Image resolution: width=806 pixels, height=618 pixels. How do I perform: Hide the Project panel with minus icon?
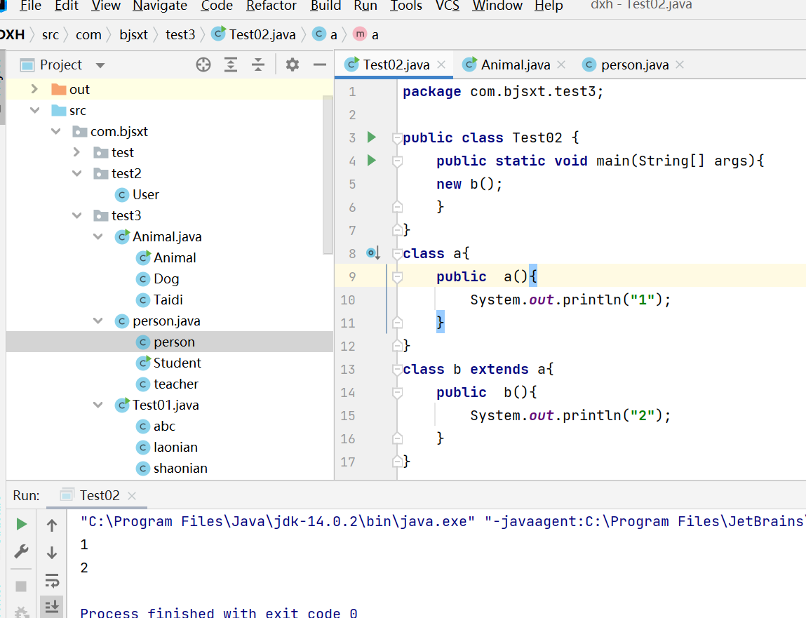click(320, 65)
